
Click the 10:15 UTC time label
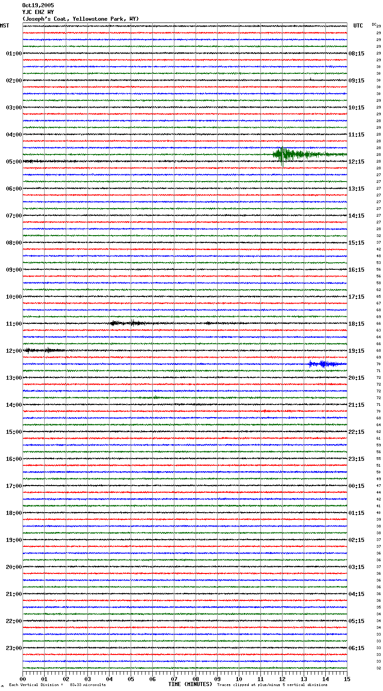pyautogui.click(x=356, y=108)
